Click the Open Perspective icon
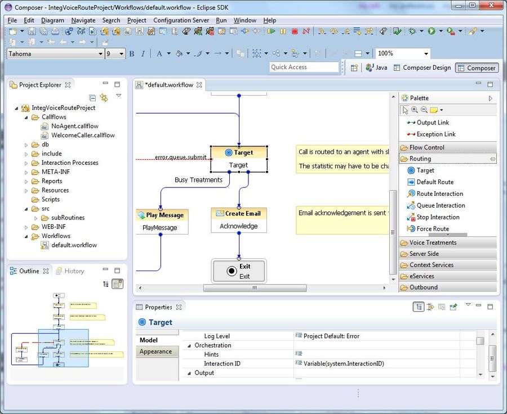The width and height of the screenshot is (507, 414). coord(354,68)
